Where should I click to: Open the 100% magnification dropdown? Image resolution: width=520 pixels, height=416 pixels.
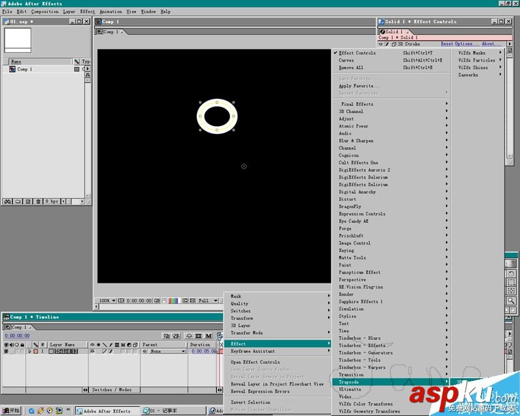[x=107, y=300]
